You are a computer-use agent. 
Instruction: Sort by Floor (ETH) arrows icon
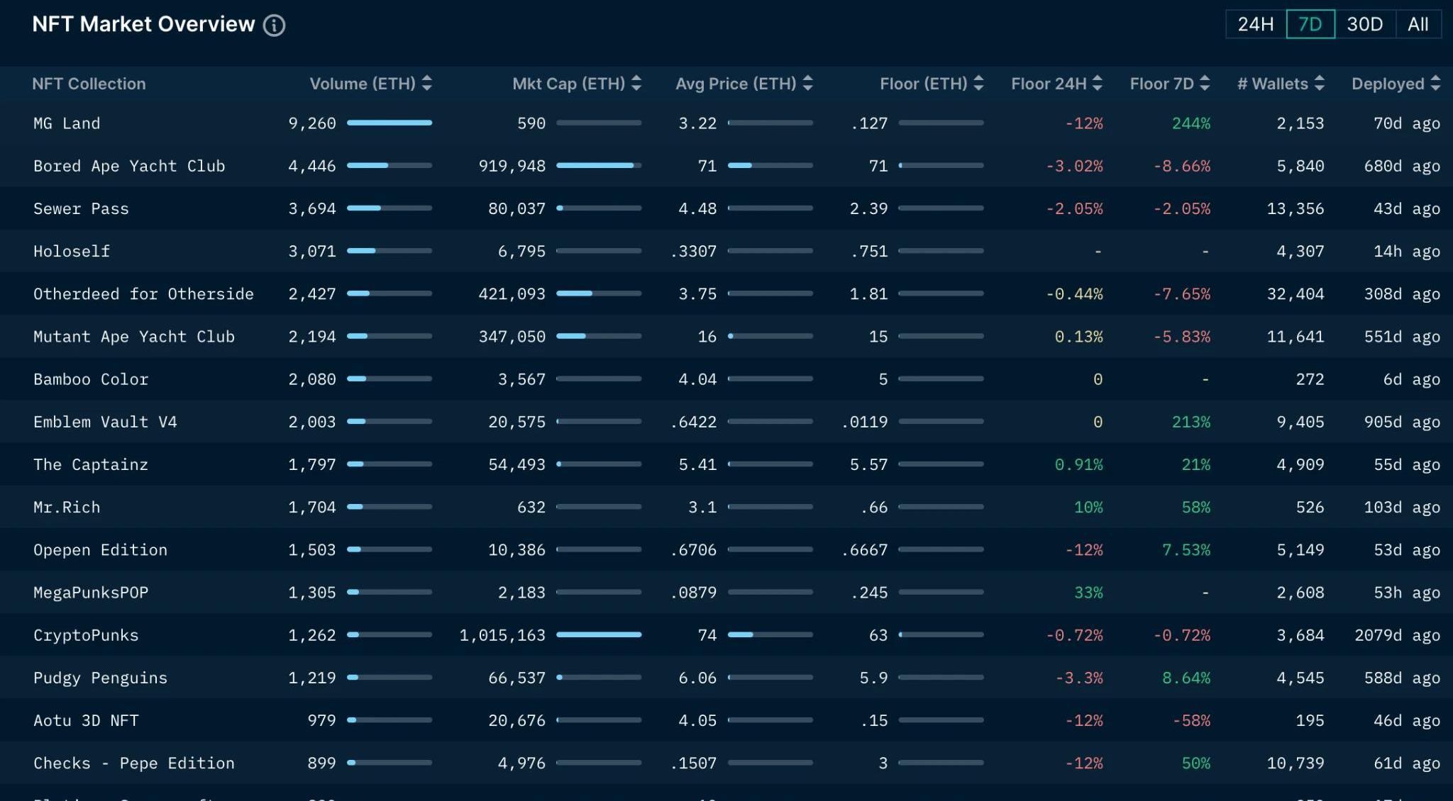point(978,84)
